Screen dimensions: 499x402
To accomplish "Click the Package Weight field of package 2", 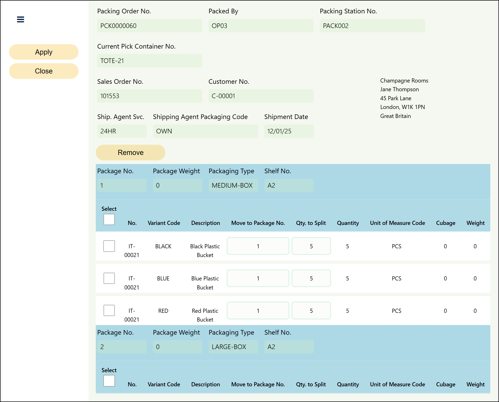I will point(177,347).
